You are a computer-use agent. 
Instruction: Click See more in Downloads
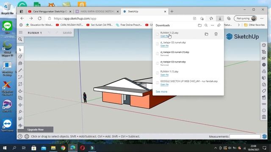tap(161, 92)
